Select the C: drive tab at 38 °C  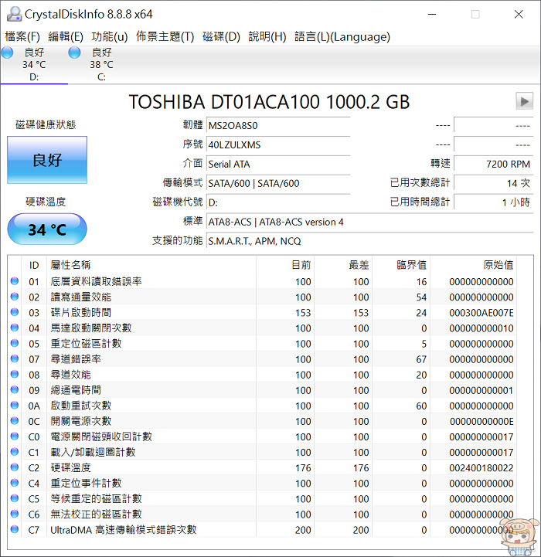(x=102, y=64)
